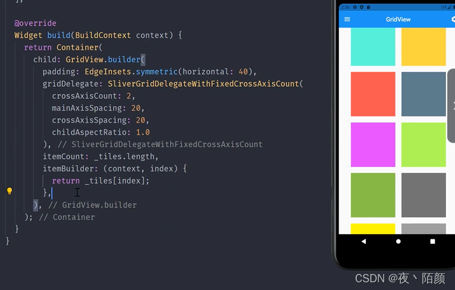The height and width of the screenshot is (290, 455).
Task: Tap the lime green grid tile
Action: tap(423, 144)
